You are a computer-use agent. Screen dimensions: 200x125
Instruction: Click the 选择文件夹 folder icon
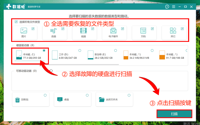(101, 99)
